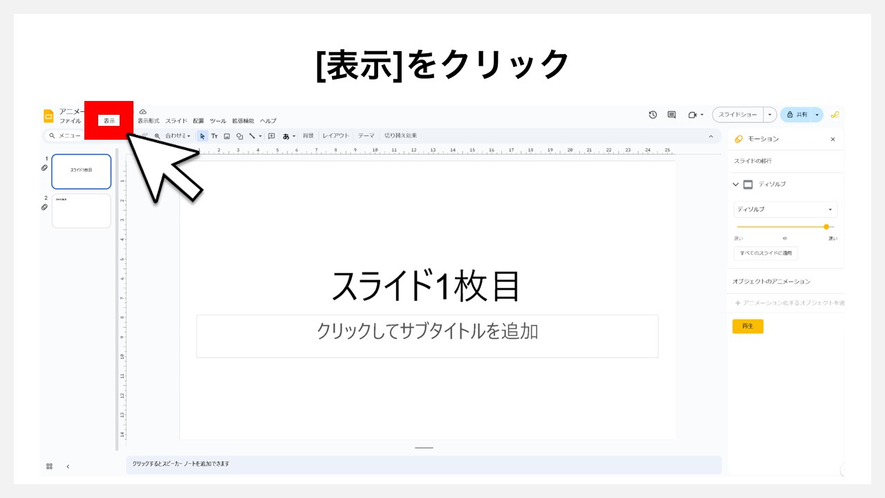Adjust the transition speed slider

pyautogui.click(x=827, y=226)
